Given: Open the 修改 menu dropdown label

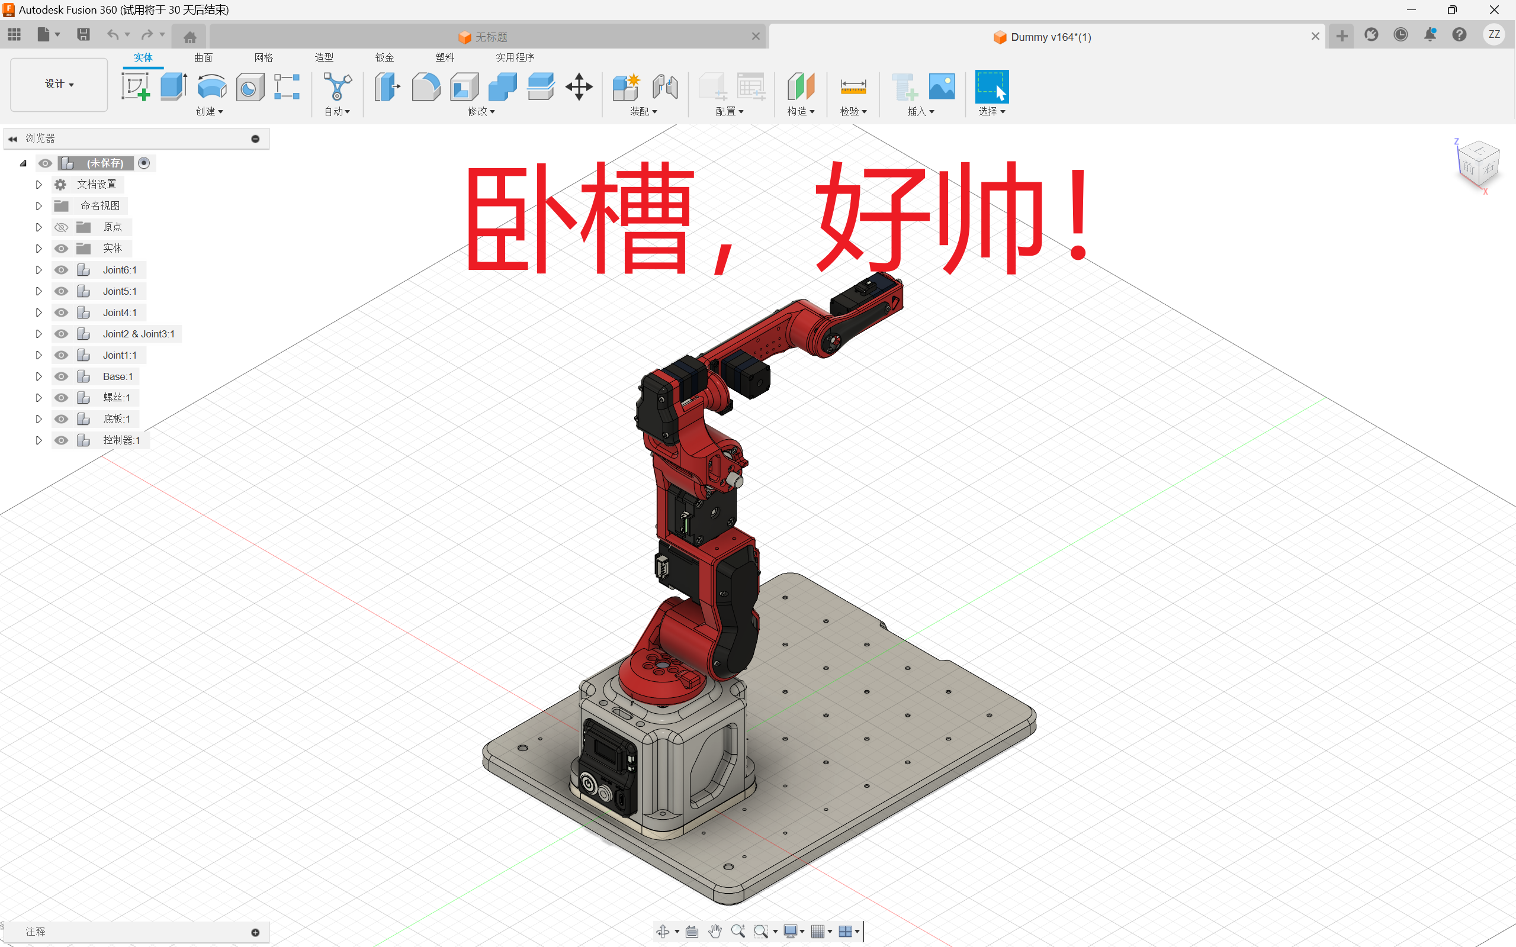Looking at the screenshot, I should point(481,111).
